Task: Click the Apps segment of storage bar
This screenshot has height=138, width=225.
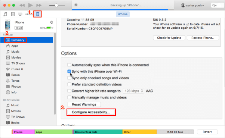Action: (x=53, y=132)
